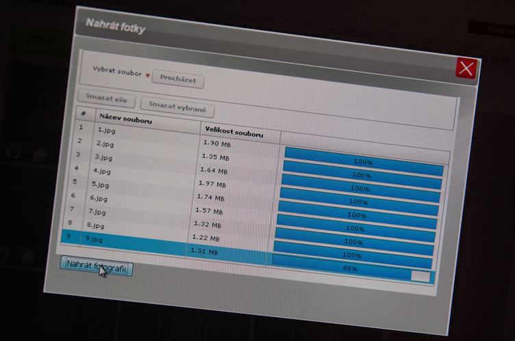Click the 88% upload progress bar
515x341 pixels.
coord(351,269)
